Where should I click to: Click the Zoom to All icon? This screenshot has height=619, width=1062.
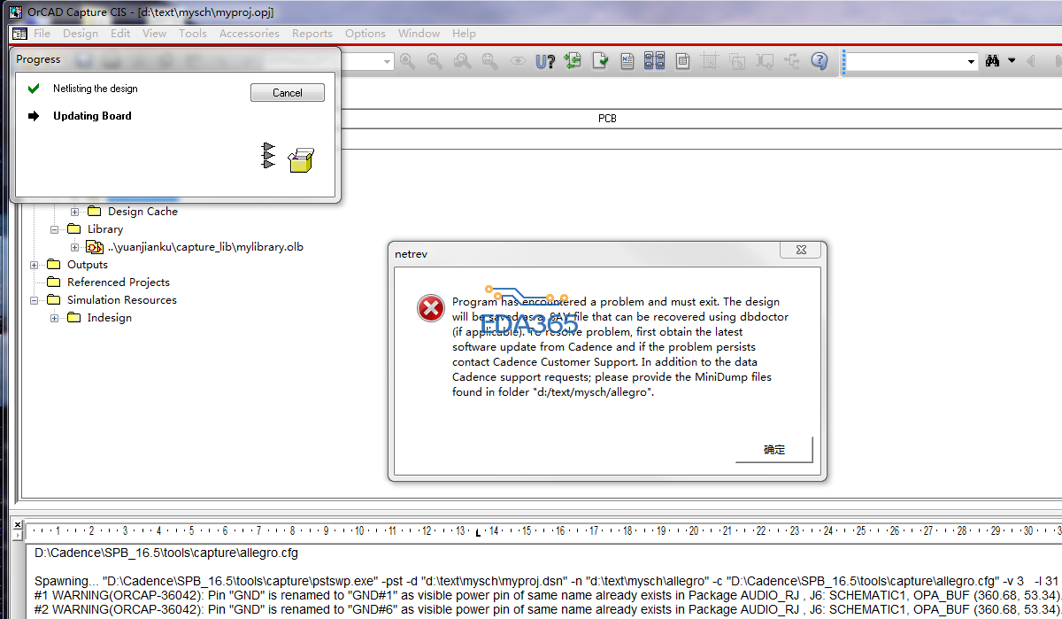click(x=489, y=61)
